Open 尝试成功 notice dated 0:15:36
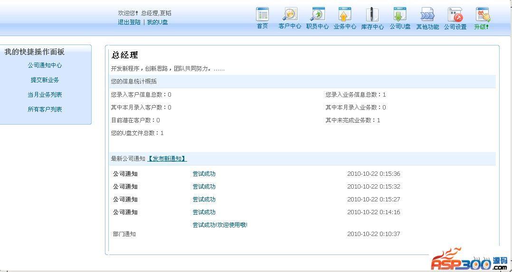Image resolution: width=512 pixels, height=272 pixels. point(204,173)
